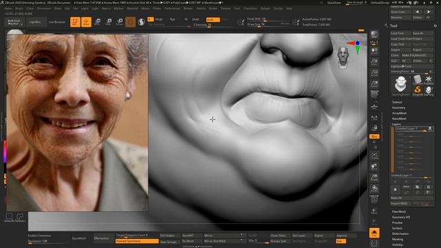
Task: Click the Scroll canvas icon
Action: (x=374, y=51)
